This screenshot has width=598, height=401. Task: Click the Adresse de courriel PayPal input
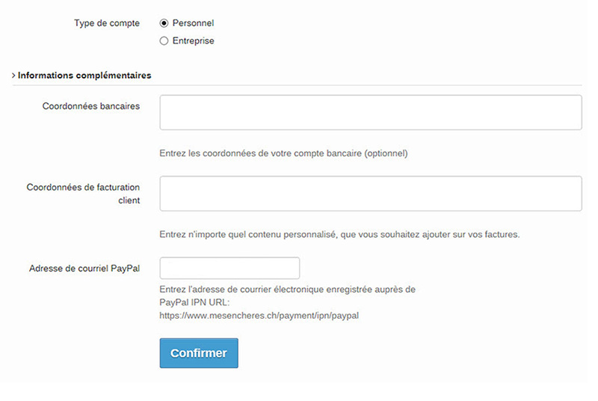(229, 269)
